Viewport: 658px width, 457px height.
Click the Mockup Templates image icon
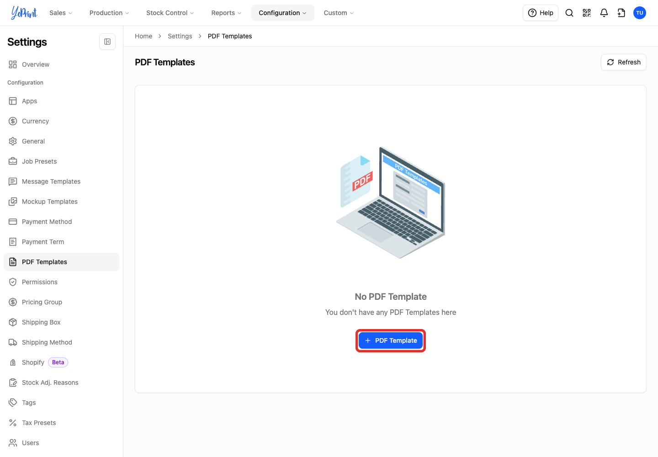(x=13, y=202)
